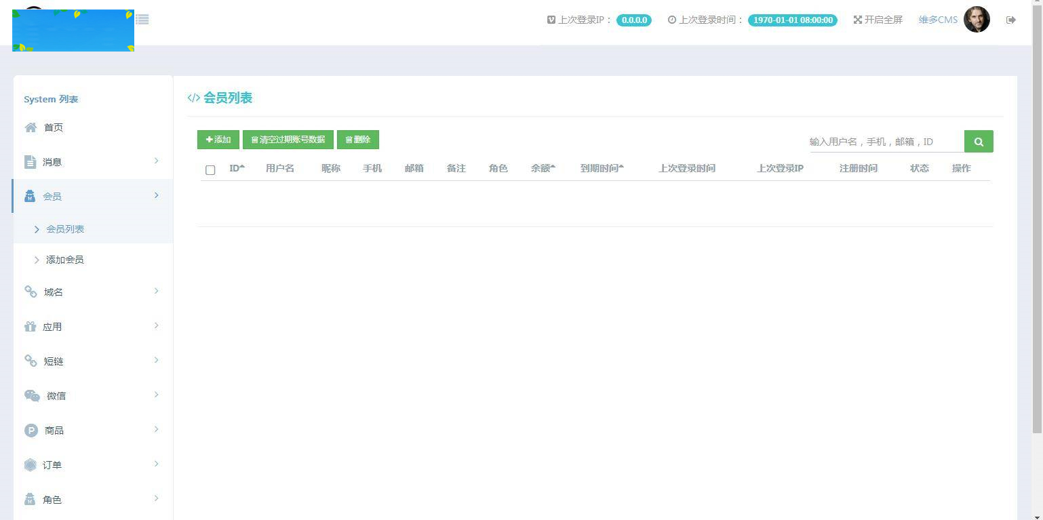Click the member search input field
This screenshot has width=1043, height=520.
(x=882, y=142)
